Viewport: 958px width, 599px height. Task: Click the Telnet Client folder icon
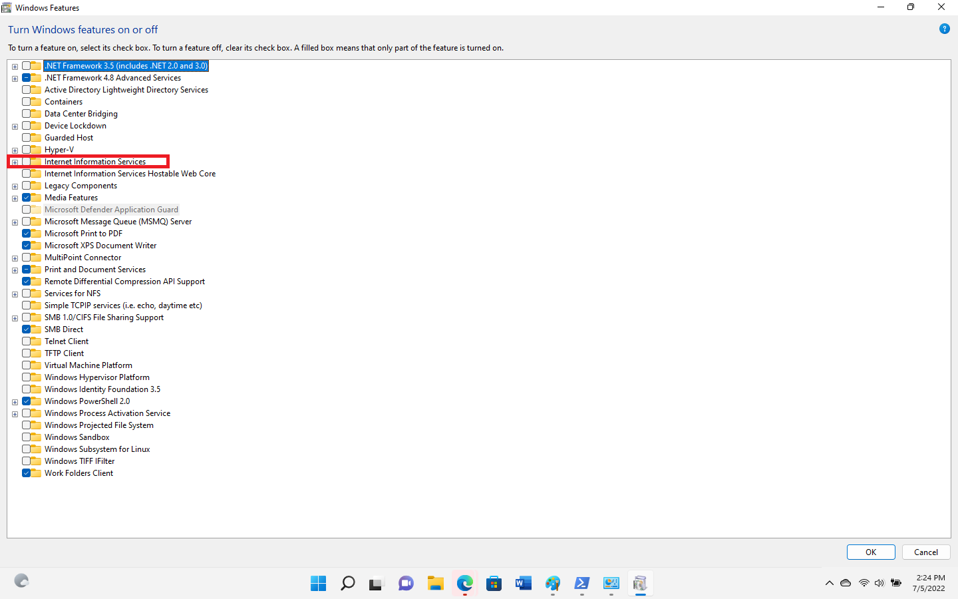pos(36,341)
